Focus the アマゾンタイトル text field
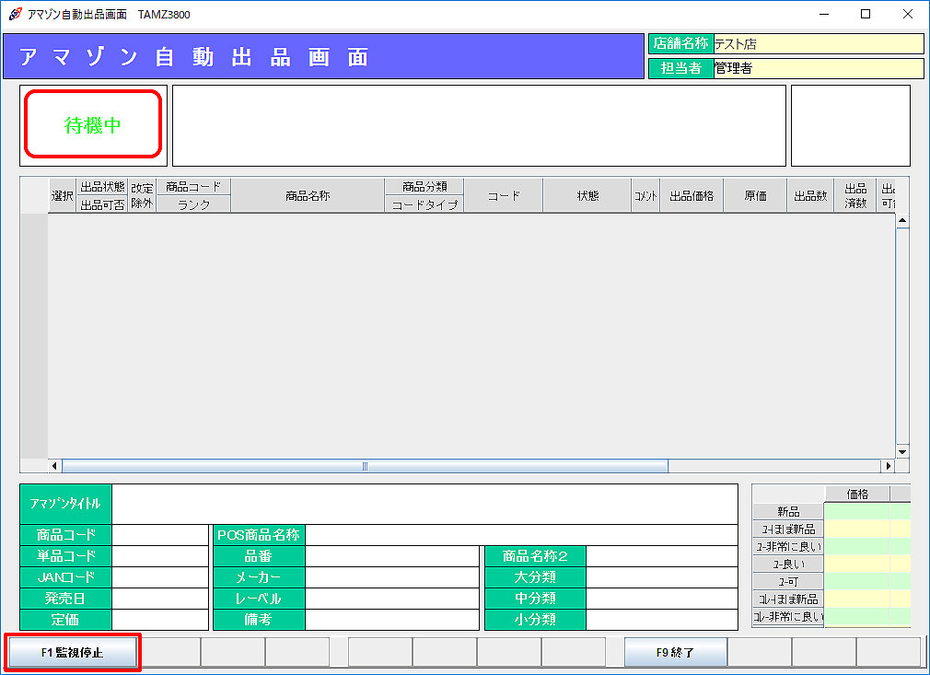 pyautogui.click(x=424, y=504)
